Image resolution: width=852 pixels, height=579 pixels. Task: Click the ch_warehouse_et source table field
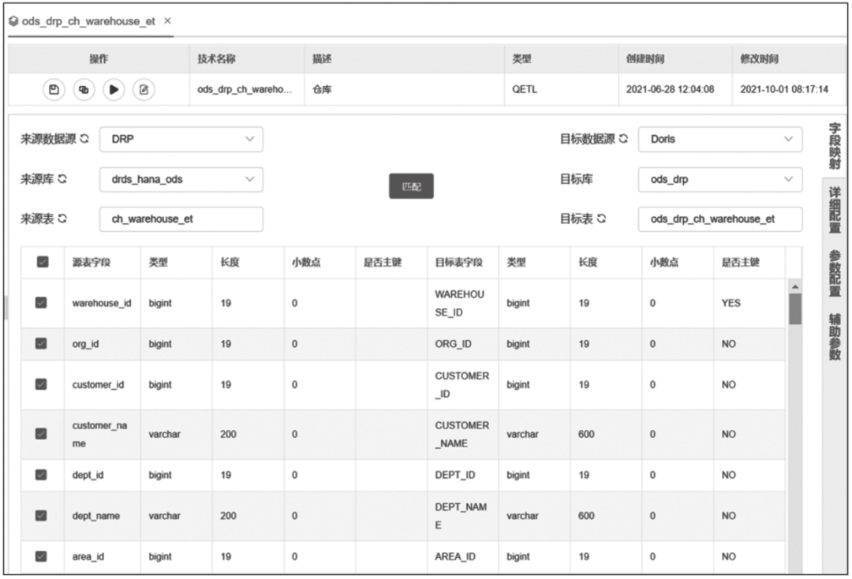[181, 219]
